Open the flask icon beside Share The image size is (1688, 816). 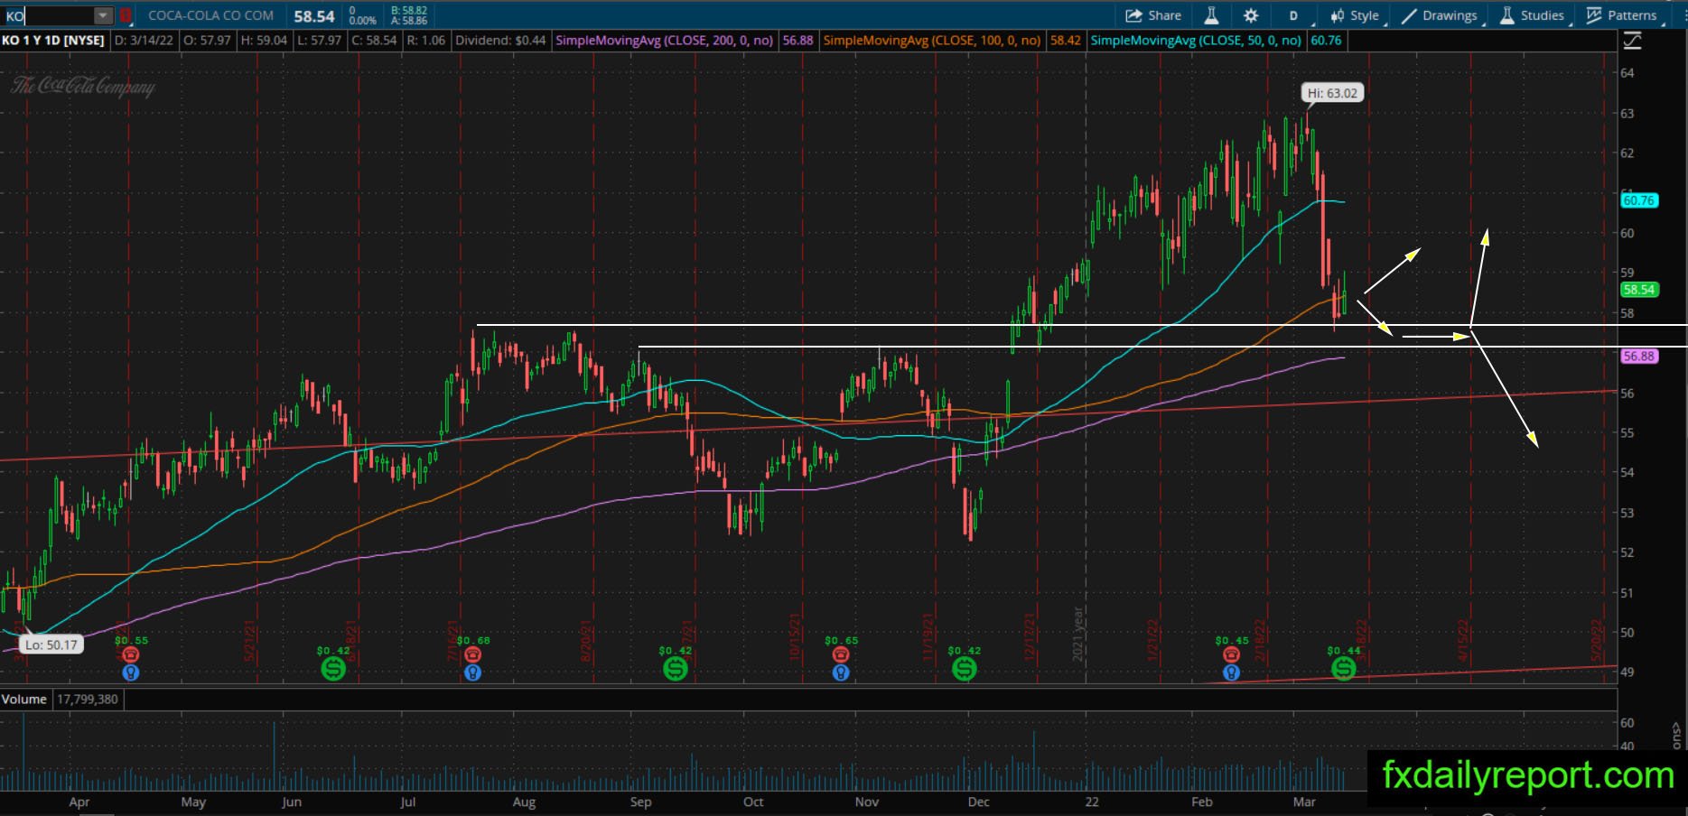pos(1211,15)
